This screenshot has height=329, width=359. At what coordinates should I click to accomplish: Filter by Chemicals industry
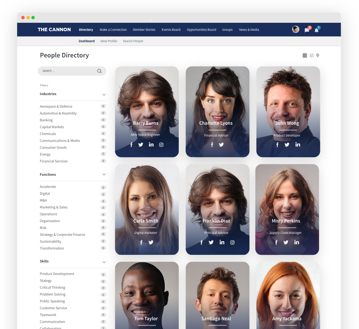click(48, 134)
